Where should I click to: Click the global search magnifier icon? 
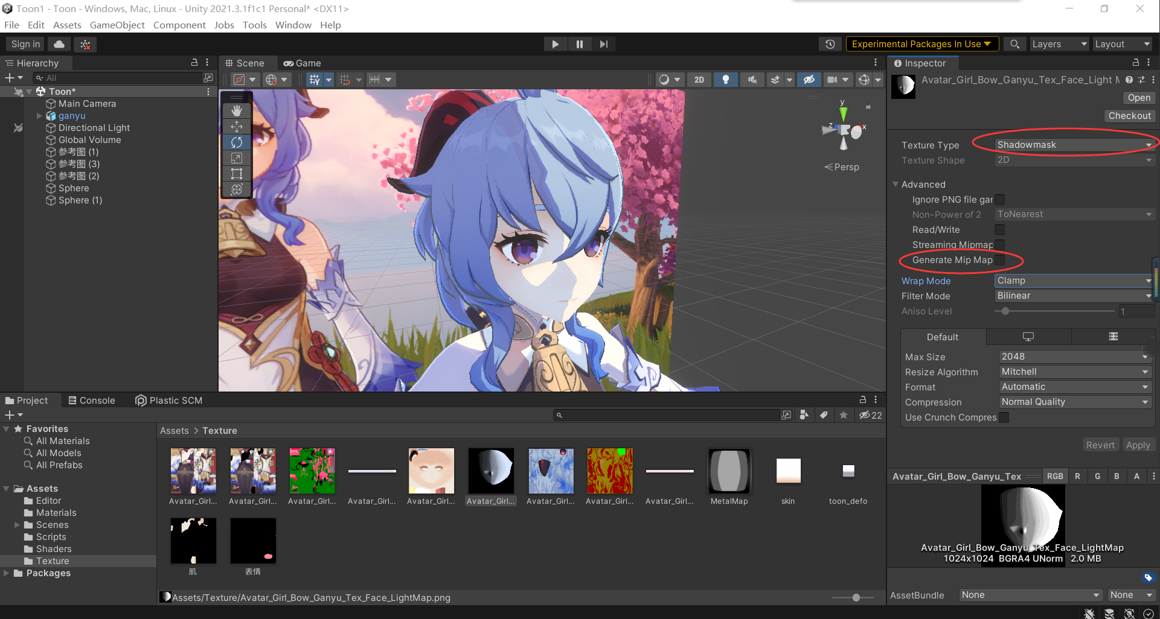pyautogui.click(x=1014, y=44)
